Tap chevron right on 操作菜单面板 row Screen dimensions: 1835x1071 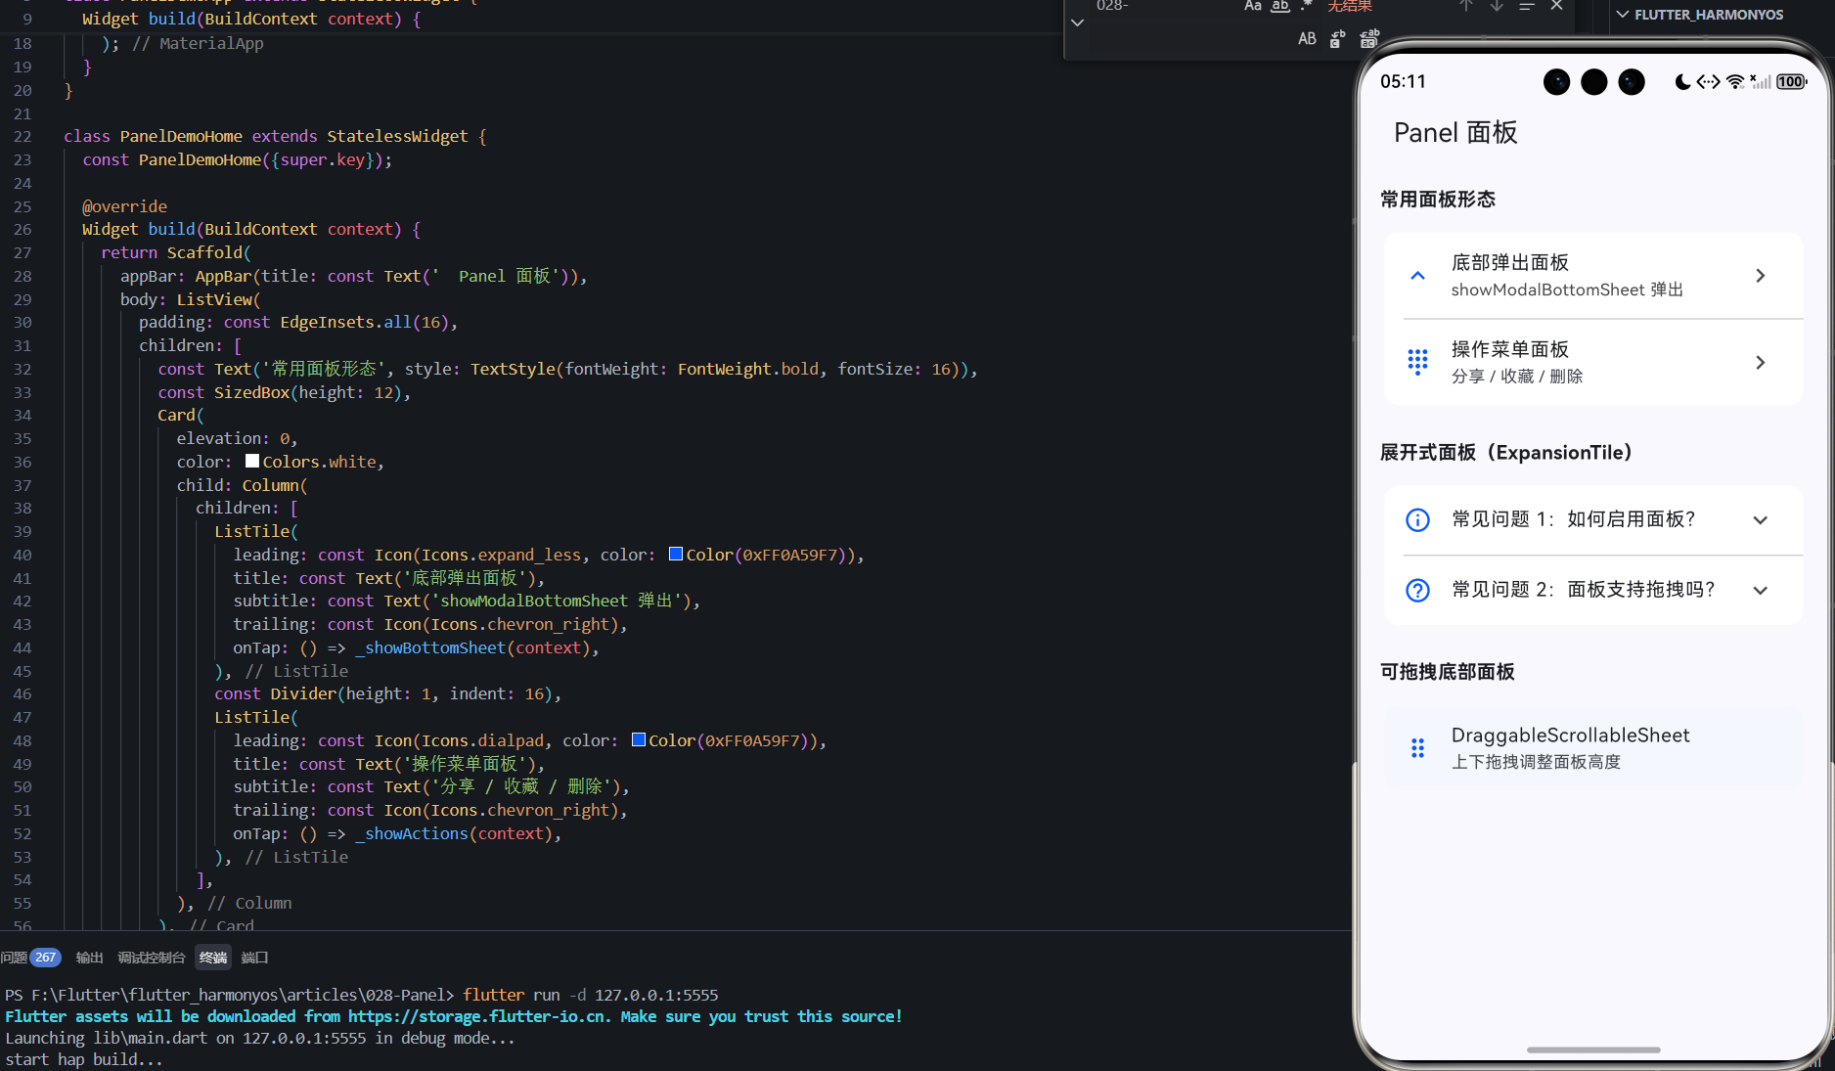(1760, 362)
